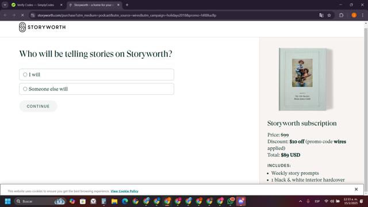Click the ESP language indicator
This screenshot has width=368, height=207.
pyautogui.click(x=317, y=201)
